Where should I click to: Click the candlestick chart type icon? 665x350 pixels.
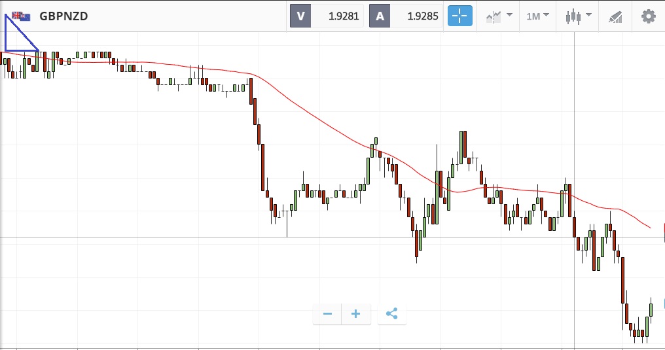coord(573,16)
